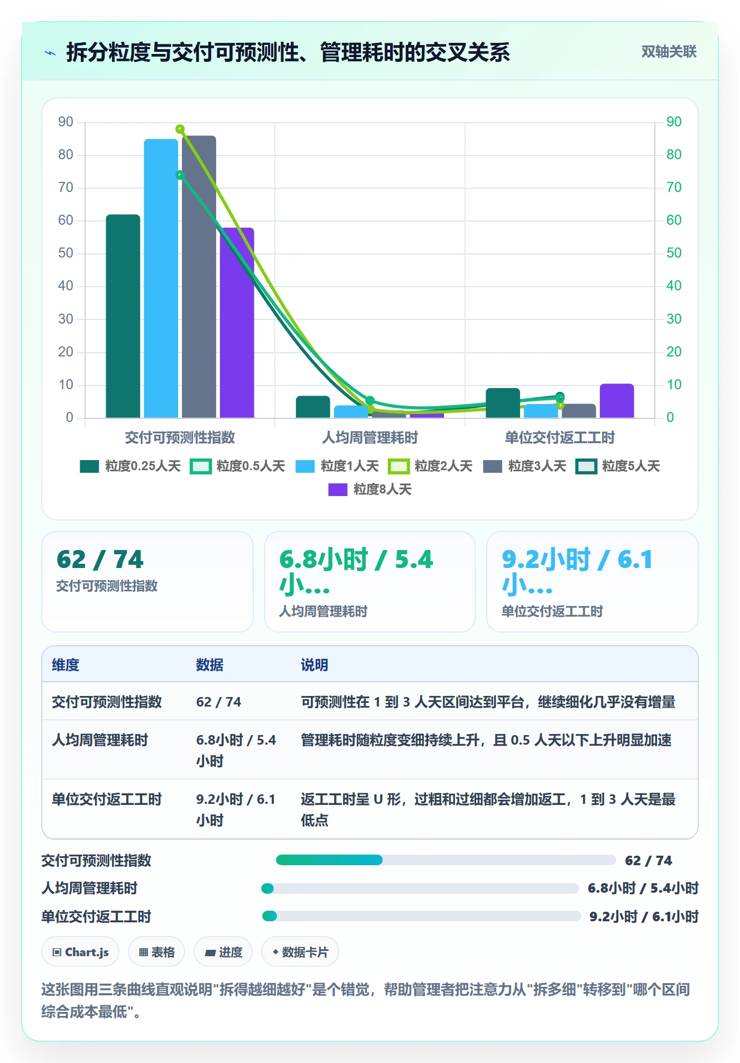Click the light green line point near 88
Viewport: 740px width, 1063px height.
(x=180, y=129)
